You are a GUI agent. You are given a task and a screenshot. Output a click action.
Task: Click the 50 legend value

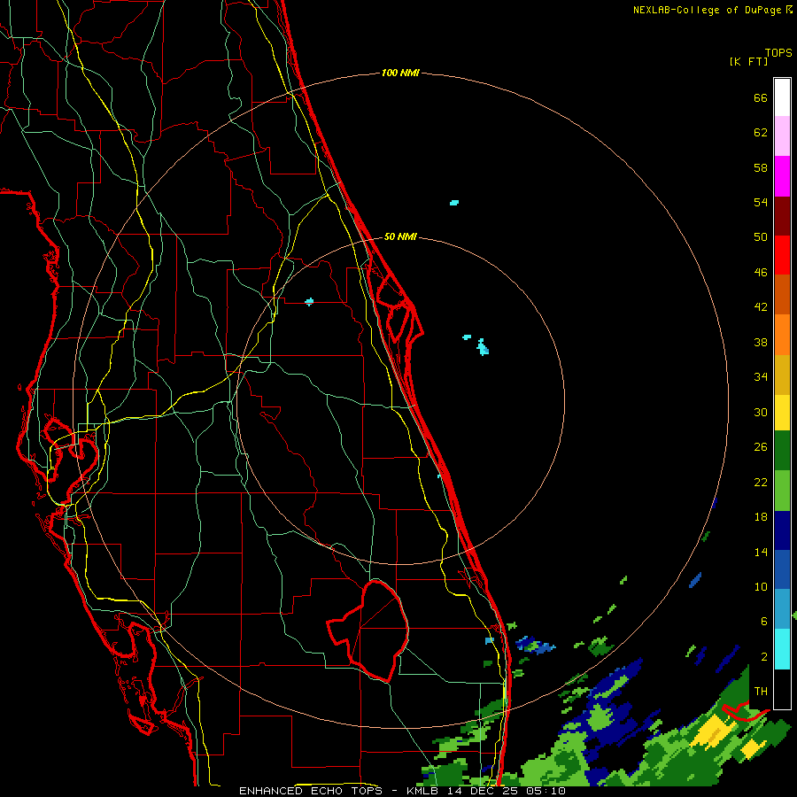pyautogui.click(x=761, y=237)
